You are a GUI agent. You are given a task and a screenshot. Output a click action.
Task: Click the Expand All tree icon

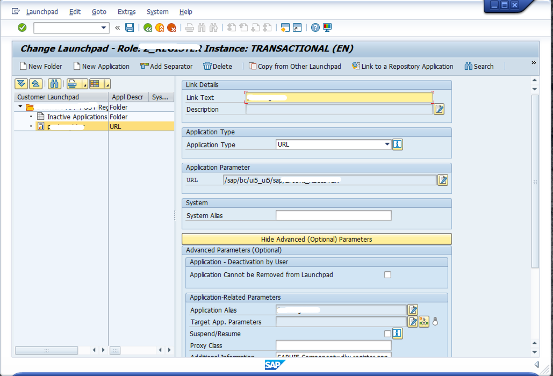(21, 84)
